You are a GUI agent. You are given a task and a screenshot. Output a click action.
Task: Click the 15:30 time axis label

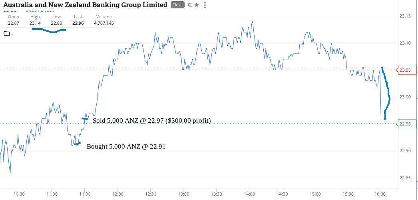[x=348, y=194]
